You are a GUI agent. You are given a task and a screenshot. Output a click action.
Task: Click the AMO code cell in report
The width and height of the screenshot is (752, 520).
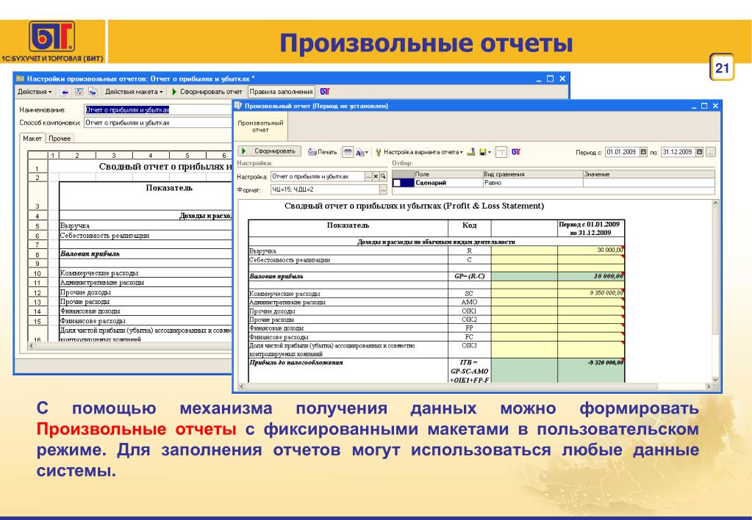(x=470, y=303)
